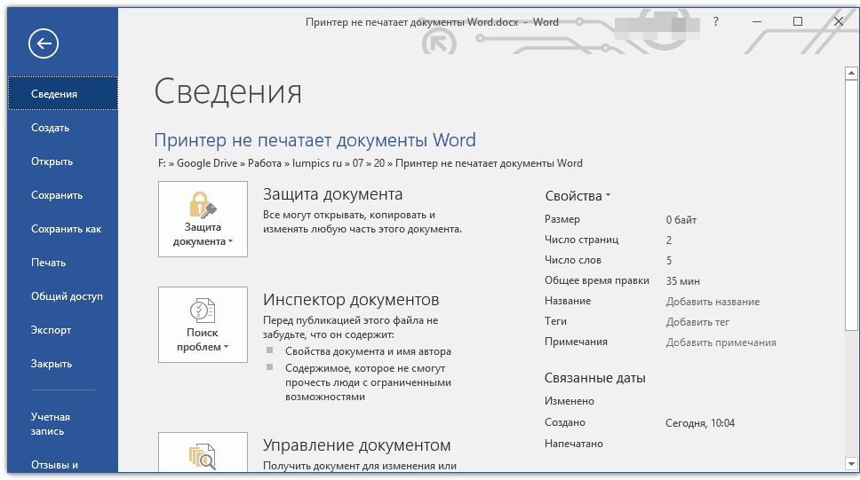
Task: Click the Связанные даты heading
Action: point(595,378)
